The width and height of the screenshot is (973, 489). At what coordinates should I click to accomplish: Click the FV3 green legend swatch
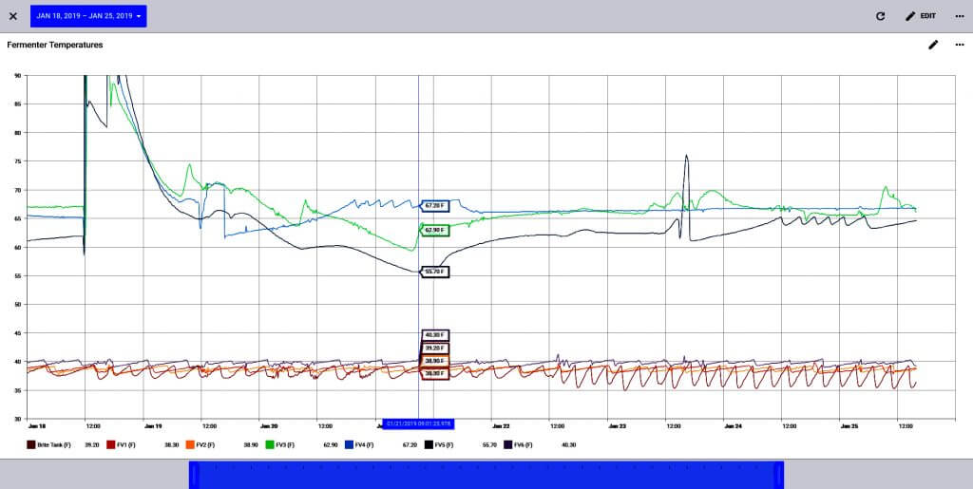[270, 444]
